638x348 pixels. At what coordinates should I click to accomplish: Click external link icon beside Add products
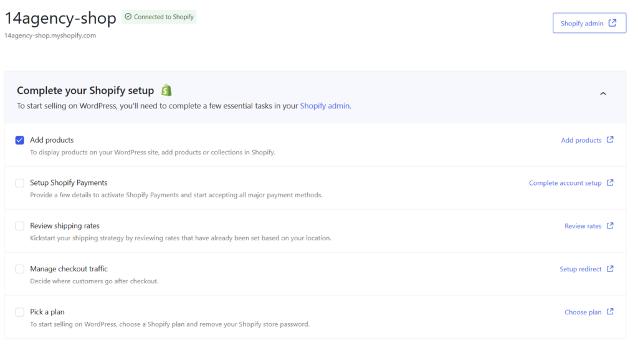pos(610,140)
